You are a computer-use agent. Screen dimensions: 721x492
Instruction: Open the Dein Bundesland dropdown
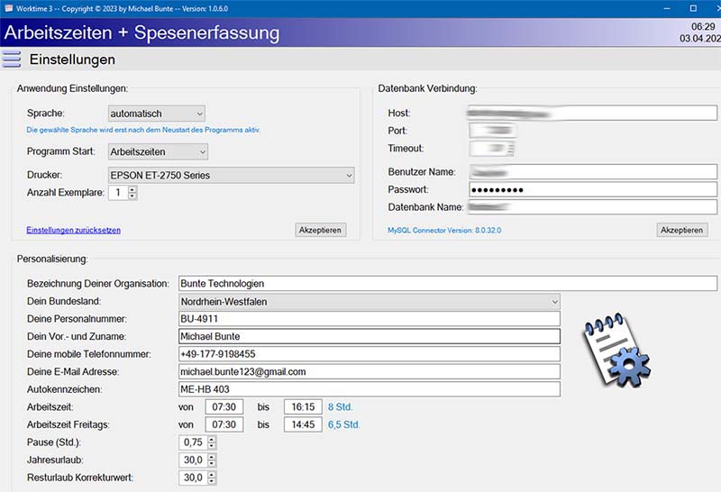(x=370, y=302)
